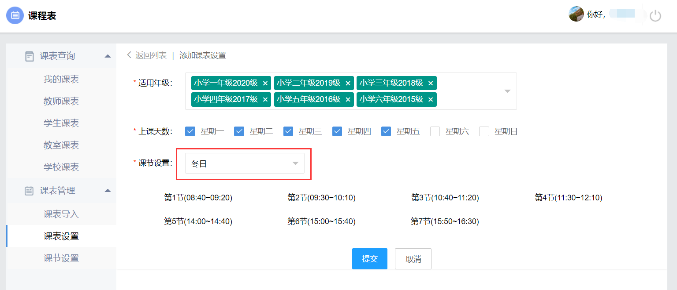Enable the 星期六 checkbox
The image size is (677, 290).
[x=435, y=131]
